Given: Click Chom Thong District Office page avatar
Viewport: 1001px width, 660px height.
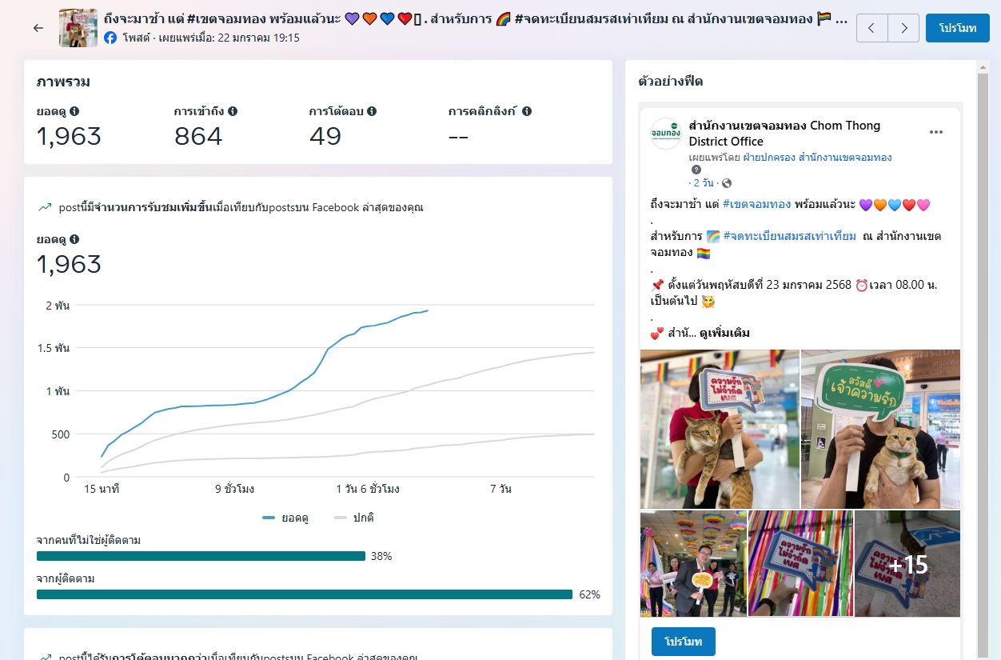Looking at the screenshot, I should 666,133.
